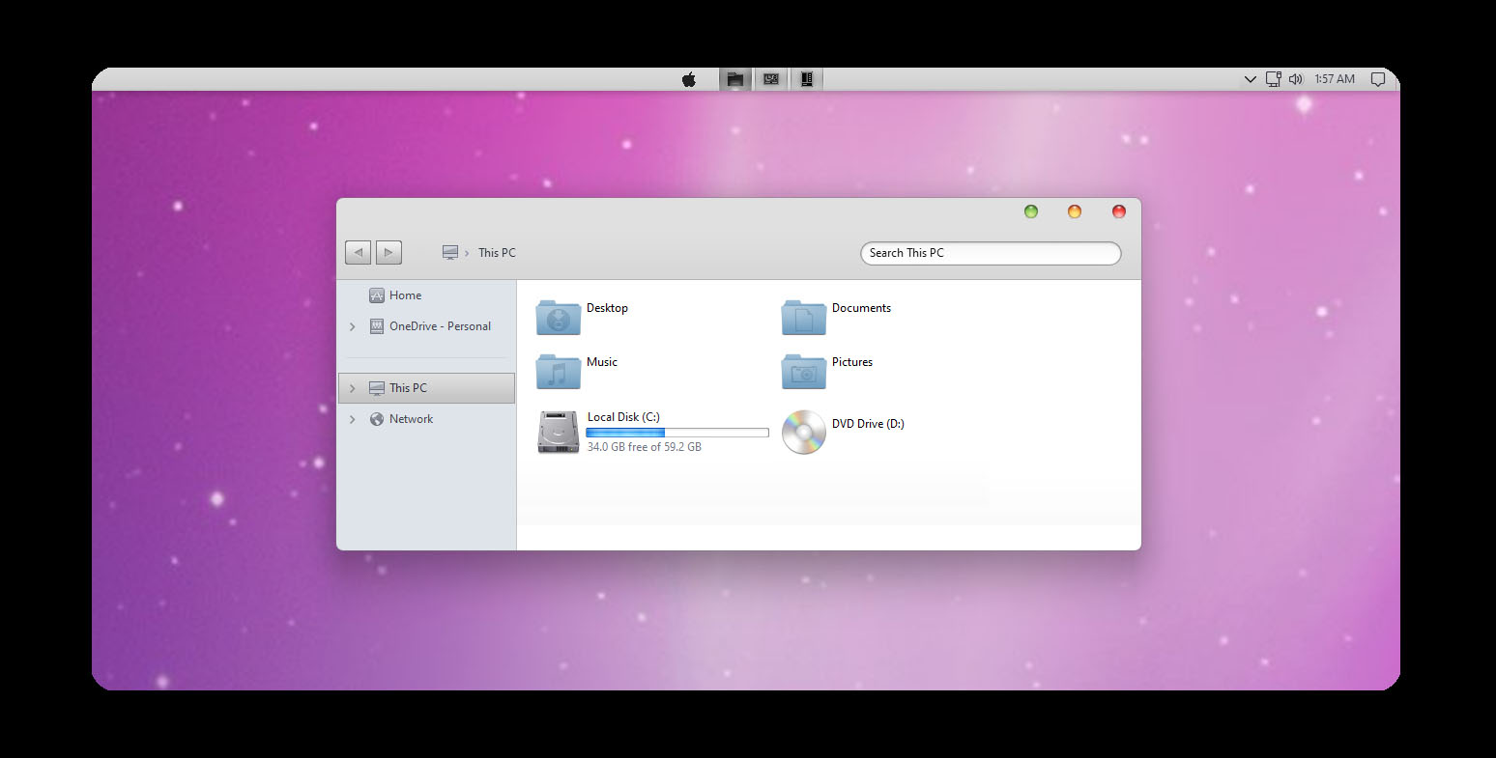Select This PC in the breadcrumb bar
Screen dimensions: 1496x758
click(497, 252)
